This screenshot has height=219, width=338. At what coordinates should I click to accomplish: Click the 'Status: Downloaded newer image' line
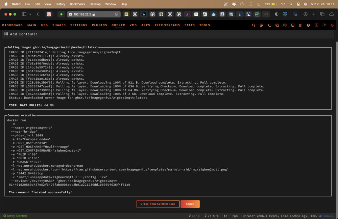[x=78, y=98]
